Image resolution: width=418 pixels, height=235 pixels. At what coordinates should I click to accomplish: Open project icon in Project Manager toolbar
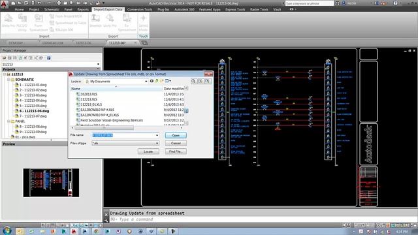5,58
